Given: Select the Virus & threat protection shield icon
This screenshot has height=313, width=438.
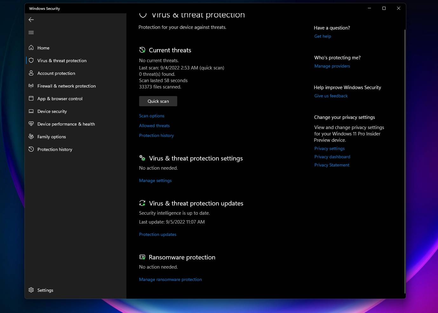Looking at the screenshot, I should coord(31,60).
